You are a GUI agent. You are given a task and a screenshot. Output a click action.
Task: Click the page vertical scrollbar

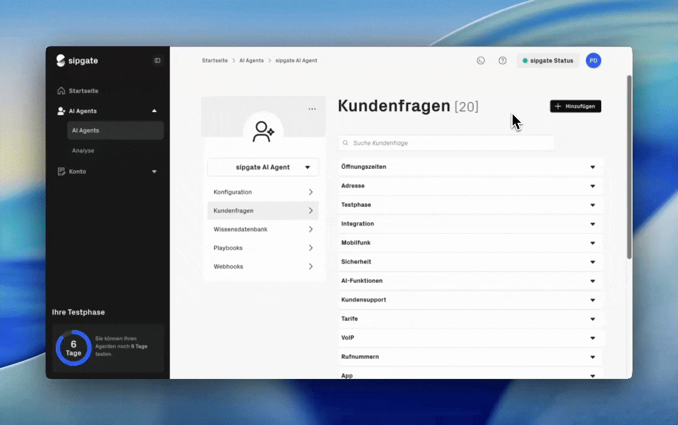coord(630,167)
